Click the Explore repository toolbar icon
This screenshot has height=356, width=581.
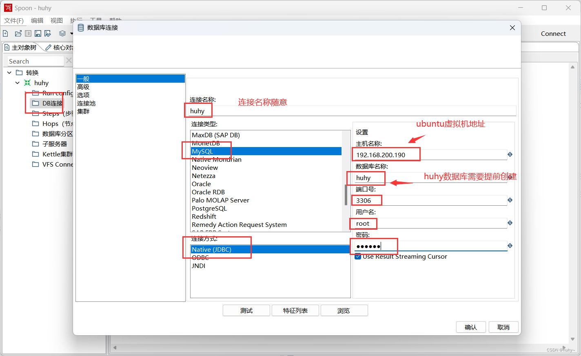point(28,33)
